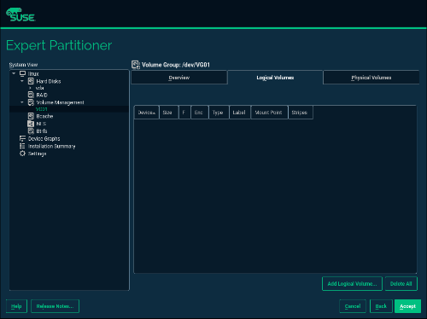Sort by the Size column header

[x=169, y=113]
